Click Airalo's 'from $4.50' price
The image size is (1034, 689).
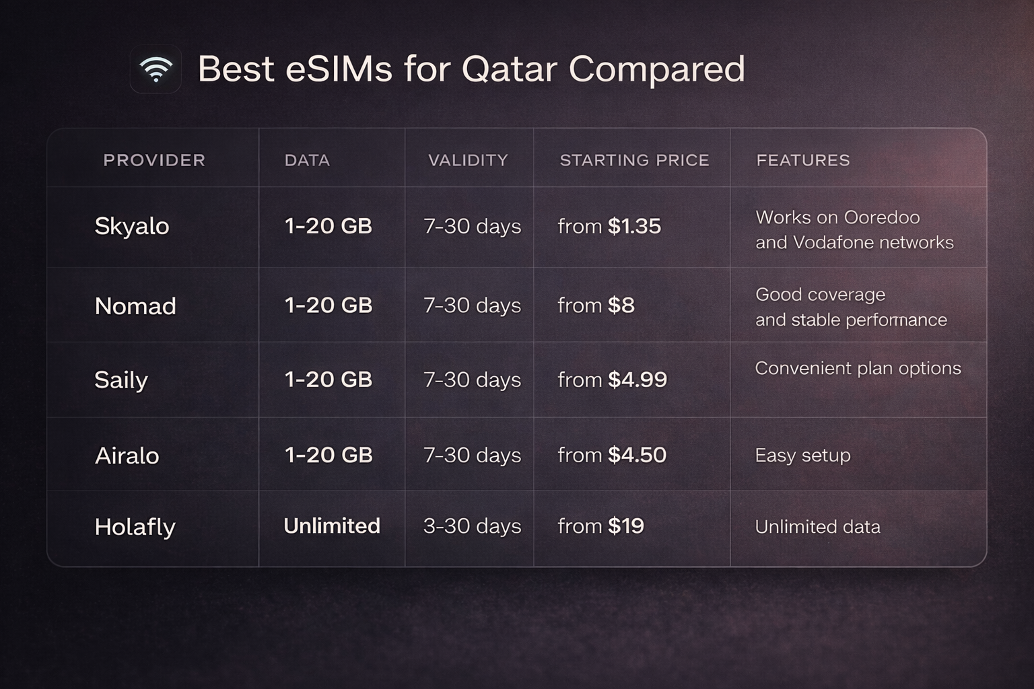click(x=612, y=455)
